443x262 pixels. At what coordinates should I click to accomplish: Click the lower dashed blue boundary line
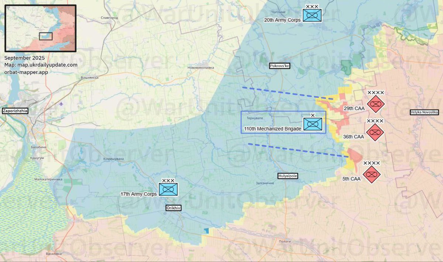pyautogui.click(x=298, y=150)
